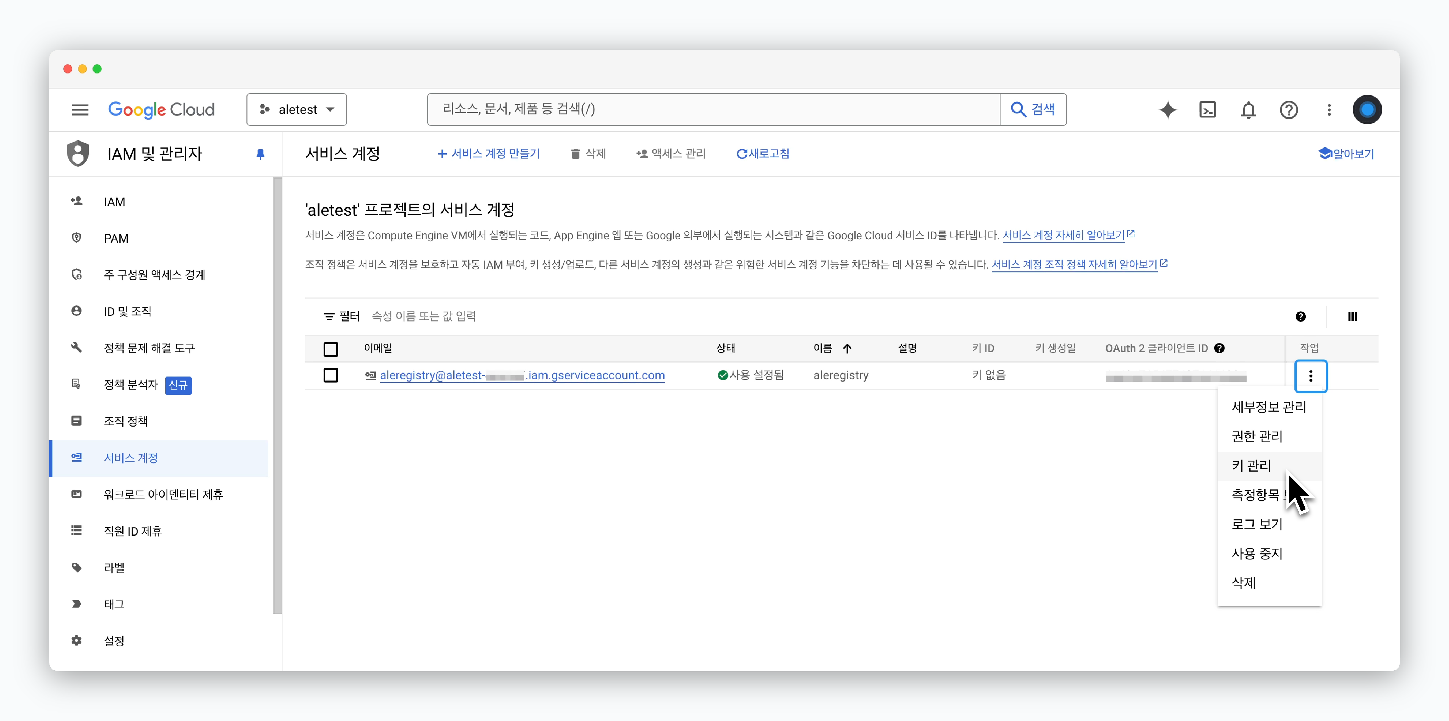Toggle the select-all checkbox in table header
This screenshot has height=721, width=1449.
pyautogui.click(x=331, y=349)
